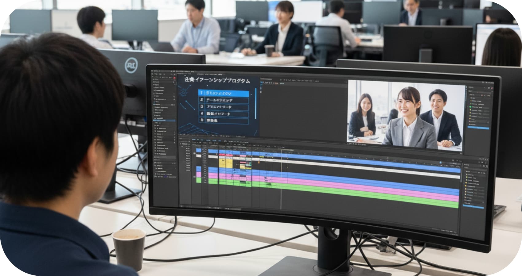Screen dimensions: 522x276
Task: Click the orange marker icon on the timeline
Action: (259, 162)
